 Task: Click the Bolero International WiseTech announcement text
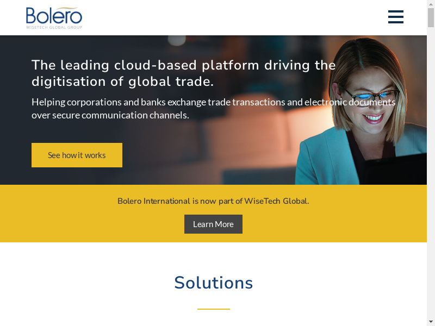213,201
